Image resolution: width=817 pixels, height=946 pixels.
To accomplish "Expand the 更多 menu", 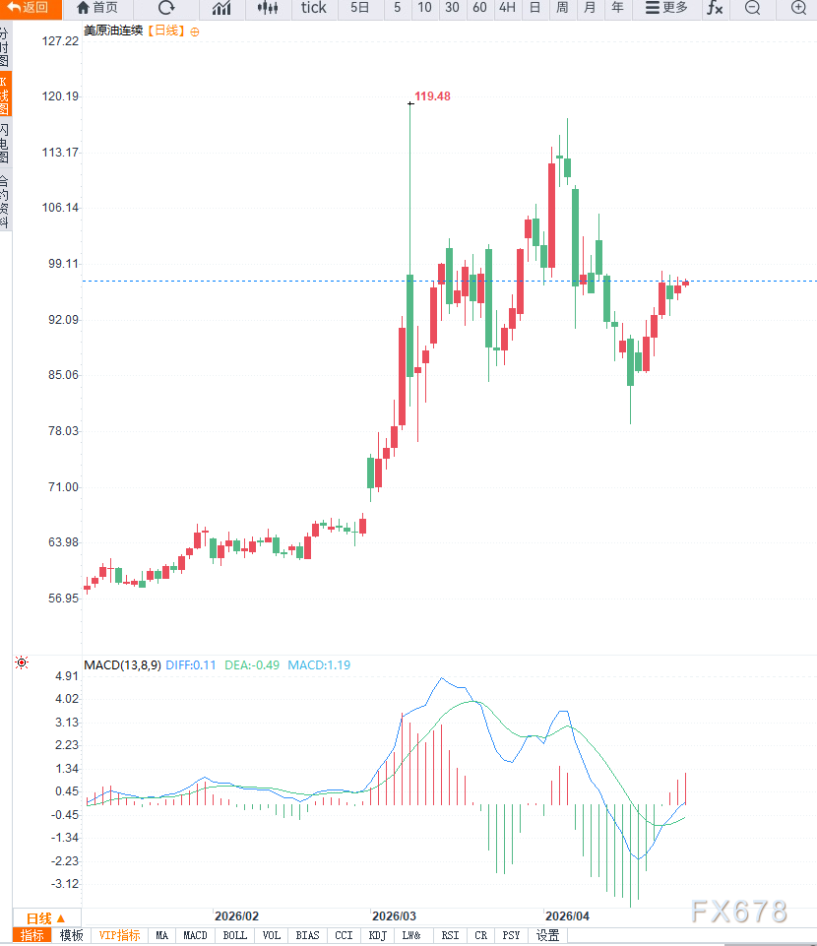I will tap(666, 8).
